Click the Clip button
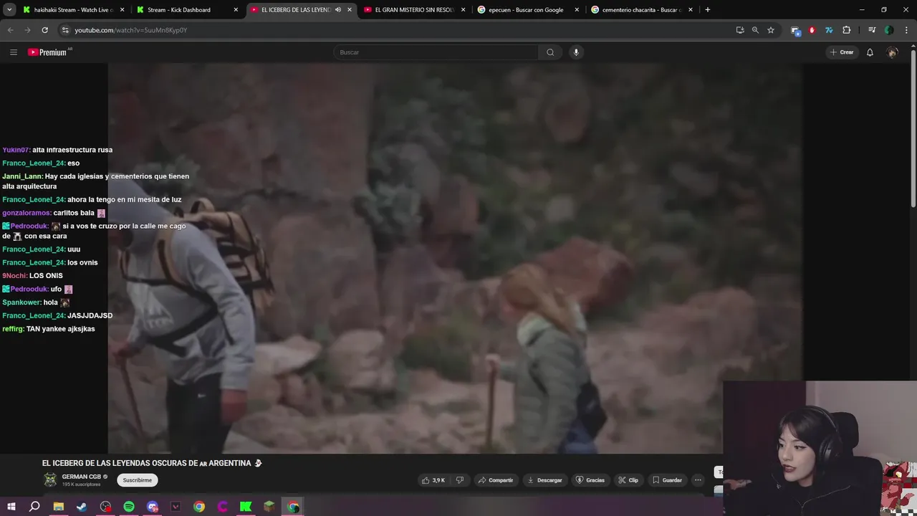This screenshot has width=917, height=516. tap(628, 480)
